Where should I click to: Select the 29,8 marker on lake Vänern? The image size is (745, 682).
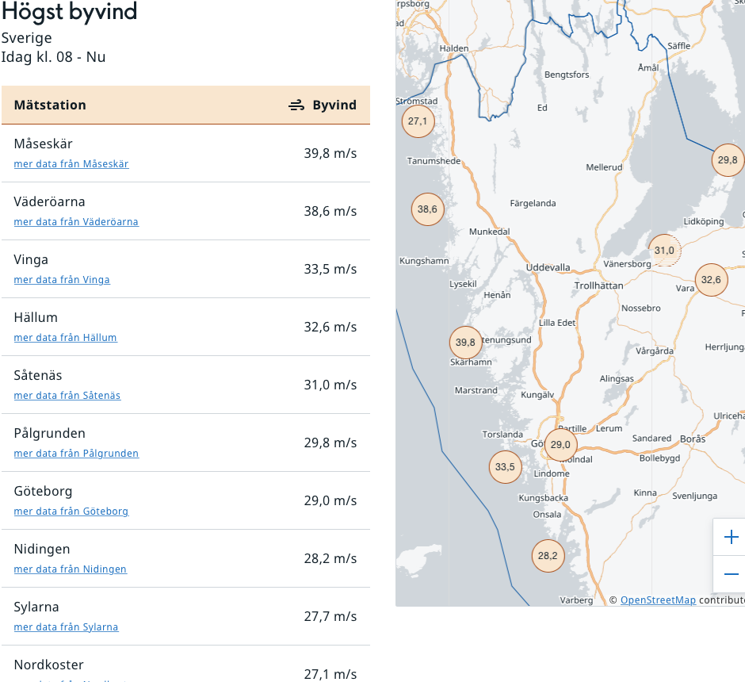(x=728, y=160)
